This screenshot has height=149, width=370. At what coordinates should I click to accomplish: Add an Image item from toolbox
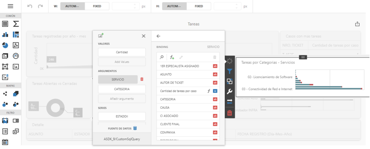(16, 66)
